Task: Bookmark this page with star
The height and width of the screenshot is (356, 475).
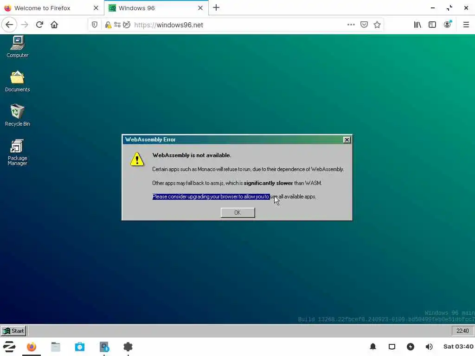Action: point(377,25)
